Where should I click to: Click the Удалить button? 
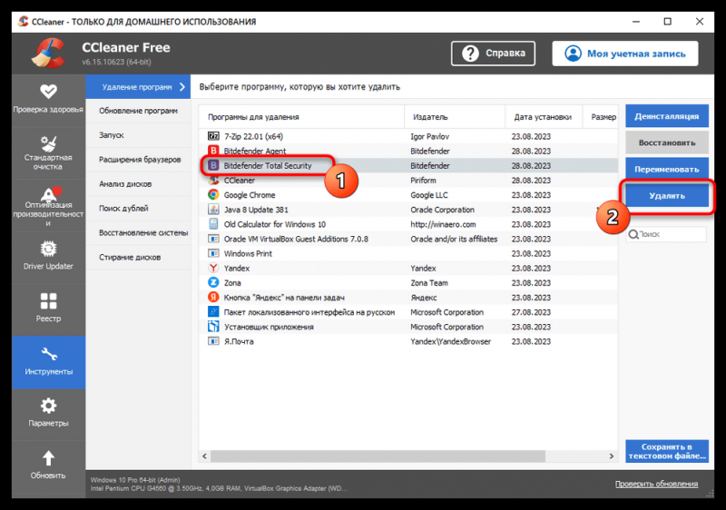click(x=667, y=196)
